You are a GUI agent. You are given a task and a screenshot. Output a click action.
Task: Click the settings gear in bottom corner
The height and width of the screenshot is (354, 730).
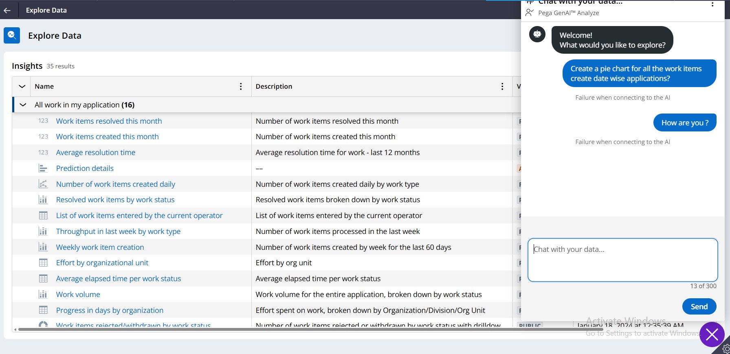pyautogui.click(x=726, y=349)
